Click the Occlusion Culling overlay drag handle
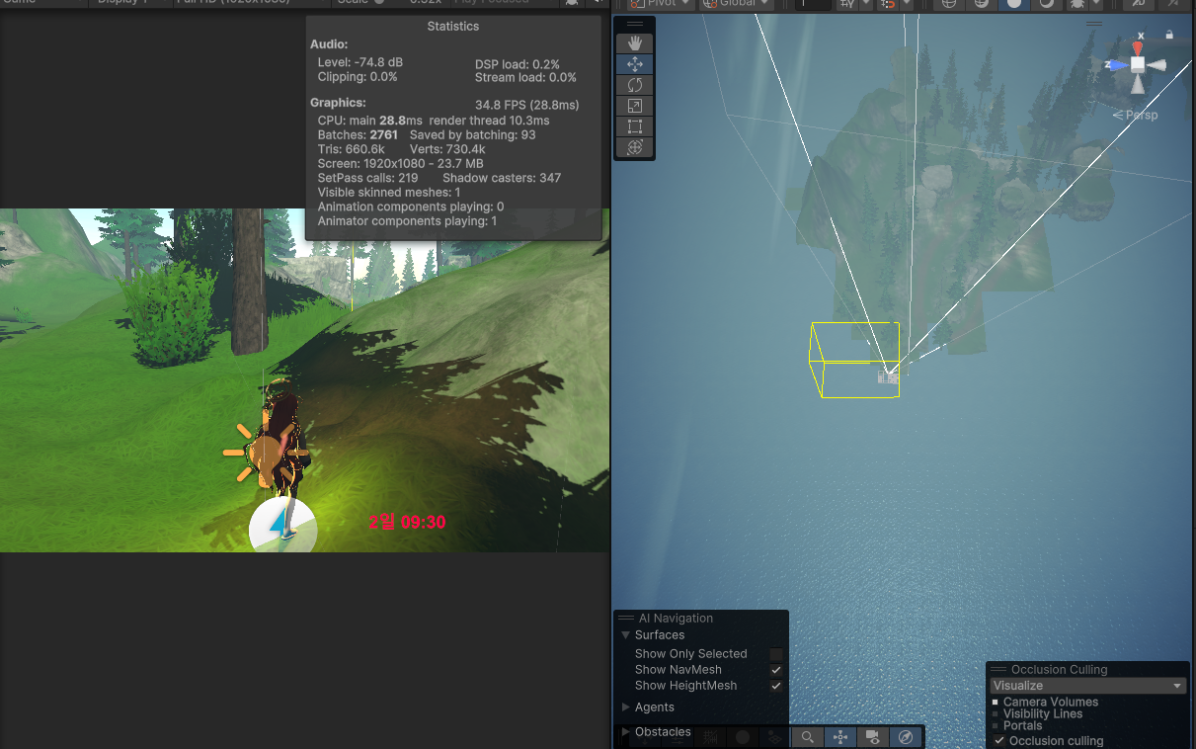Image resolution: width=1196 pixels, height=749 pixels. [x=998, y=669]
